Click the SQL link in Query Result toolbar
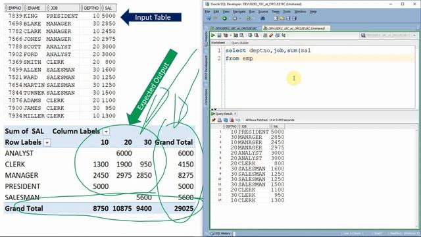Viewport: 421px width, 237px height. pyautogui.click(x=238, y=120)
